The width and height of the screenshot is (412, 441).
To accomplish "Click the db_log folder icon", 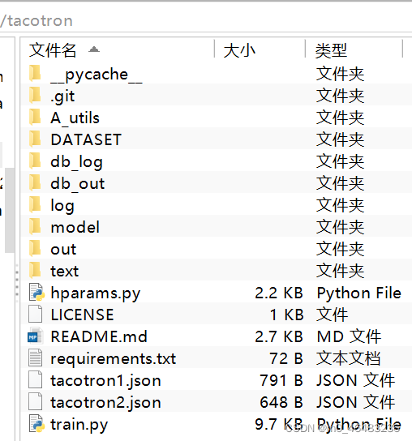I will click(35, 161).
